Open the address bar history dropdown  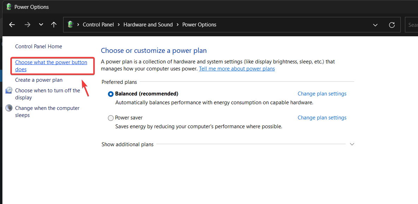point(375,25)
